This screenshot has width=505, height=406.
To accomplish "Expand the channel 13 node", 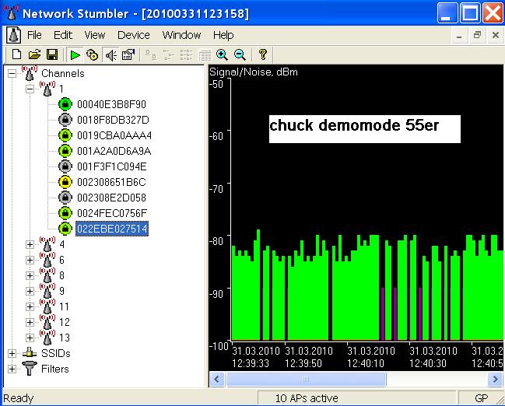I will 30,338.
